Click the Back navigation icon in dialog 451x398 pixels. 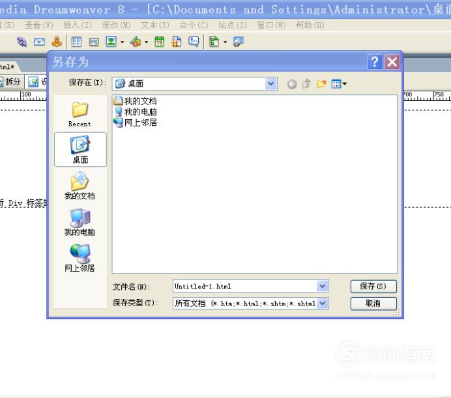292,84
